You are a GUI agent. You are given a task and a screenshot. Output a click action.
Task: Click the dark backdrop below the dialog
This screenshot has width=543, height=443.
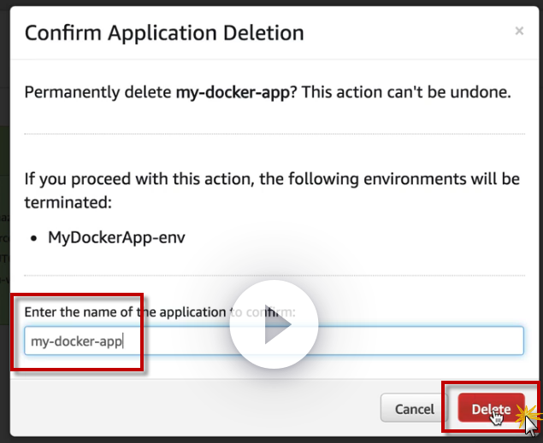point(257,440)
